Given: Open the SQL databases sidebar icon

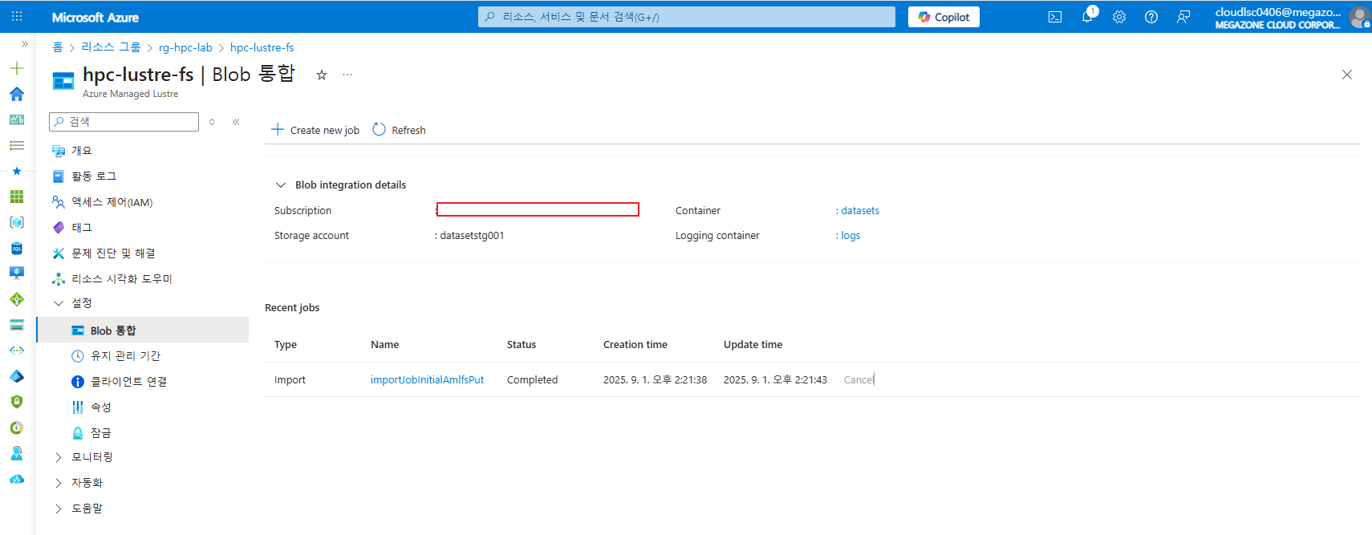Looking at the screenshot, I should 17,248.
